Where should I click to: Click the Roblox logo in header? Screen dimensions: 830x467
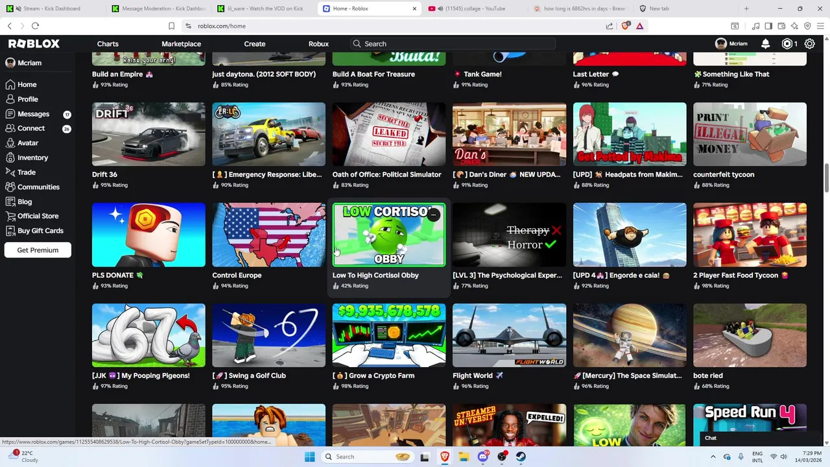34,43
